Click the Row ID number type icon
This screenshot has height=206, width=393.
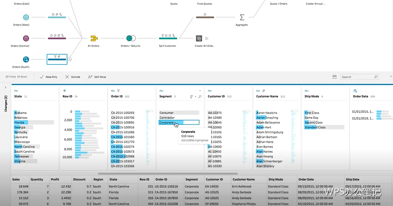click(65, 91)
